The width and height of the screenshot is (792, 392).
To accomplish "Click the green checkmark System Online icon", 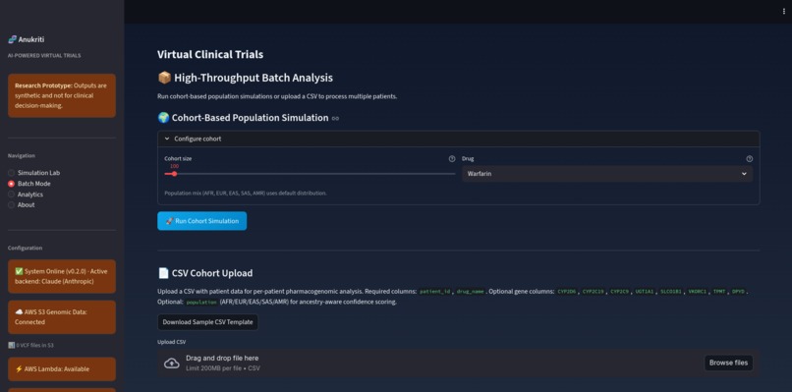I will pyautogui.click(x=20, y=271).
